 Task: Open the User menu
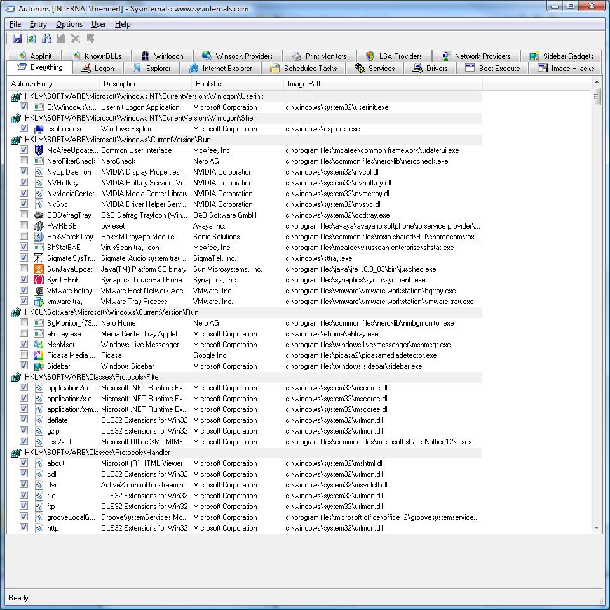point(98,24)
